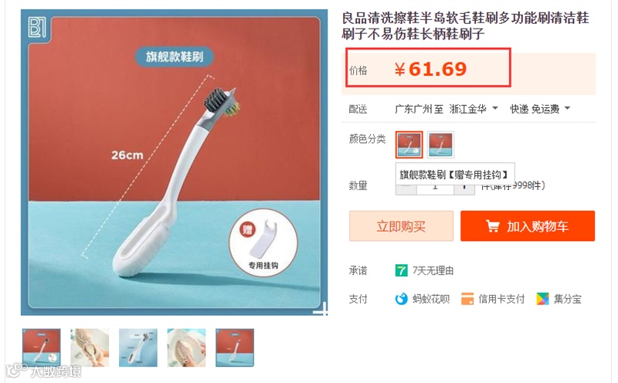Expand the Zhejiang Jinhua destination dropdown
Screen dimensions: 618x383
[474, 109]
